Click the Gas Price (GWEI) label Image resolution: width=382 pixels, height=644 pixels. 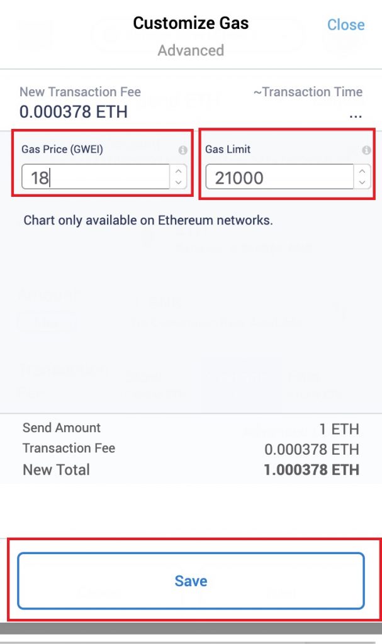pyautogui.click(x=62, y=149)
